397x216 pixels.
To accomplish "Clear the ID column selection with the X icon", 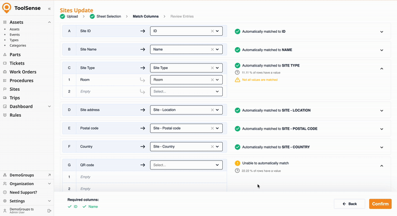I will 212,31.
